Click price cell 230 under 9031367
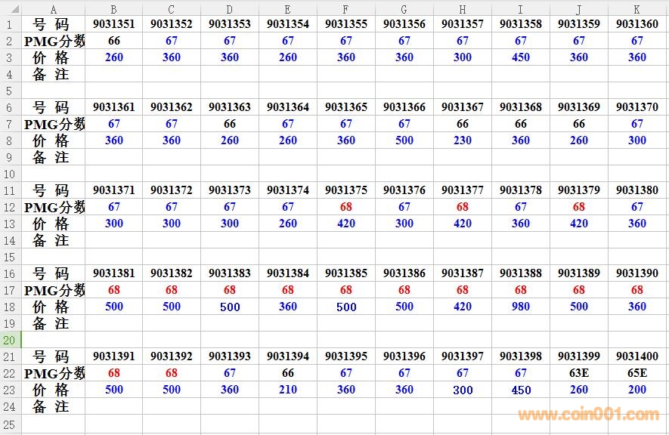The image size is (669, 435). coord(462,140)
